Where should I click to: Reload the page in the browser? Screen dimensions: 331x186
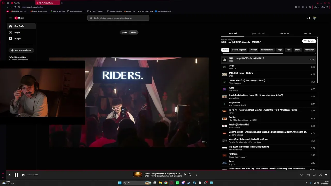[x=15, y=7]
